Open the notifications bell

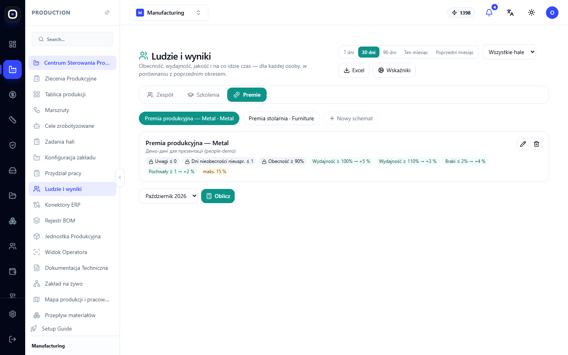(x=489, y=13)
